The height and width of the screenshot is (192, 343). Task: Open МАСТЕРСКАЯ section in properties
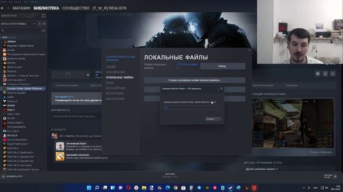[115, 99]
